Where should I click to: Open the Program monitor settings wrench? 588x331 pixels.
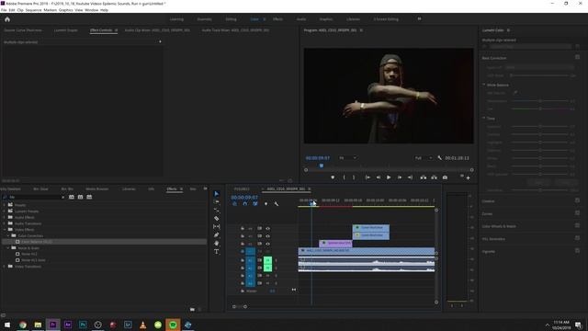(439, 158)
